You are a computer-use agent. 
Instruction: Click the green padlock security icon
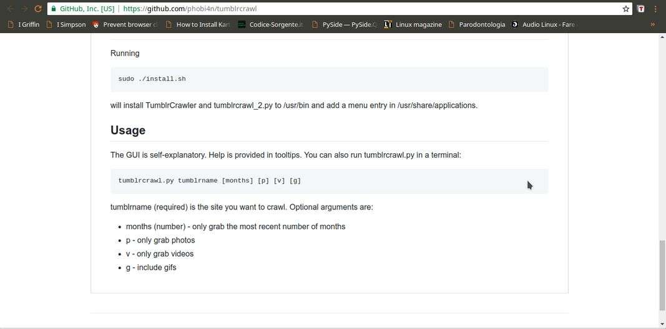click(x=53, y=9)
